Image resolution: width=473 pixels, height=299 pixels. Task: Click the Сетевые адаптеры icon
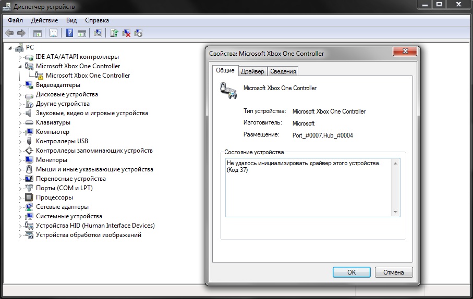tap(29, 207)
